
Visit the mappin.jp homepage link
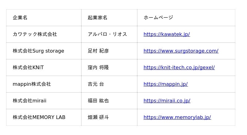[x=165, y=84]
